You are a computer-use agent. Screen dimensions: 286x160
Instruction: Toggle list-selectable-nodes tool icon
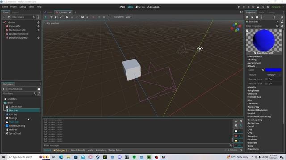click(67, 17)
